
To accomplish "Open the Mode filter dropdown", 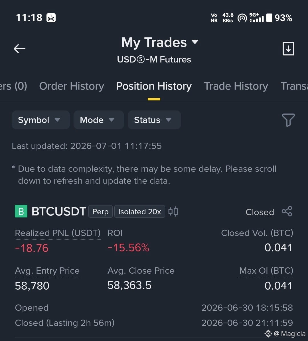I will pos(99,120).
